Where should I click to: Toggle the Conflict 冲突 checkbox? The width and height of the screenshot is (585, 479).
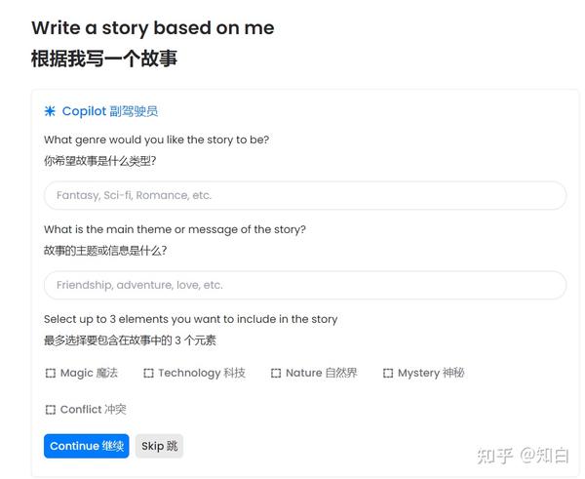pyautogui.click(x=51, y=410)
